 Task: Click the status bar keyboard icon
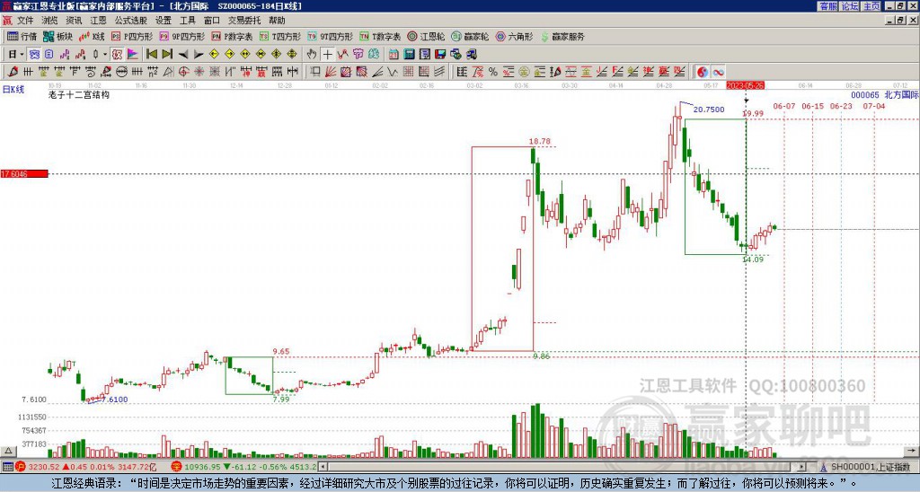[x=7, y=468]
